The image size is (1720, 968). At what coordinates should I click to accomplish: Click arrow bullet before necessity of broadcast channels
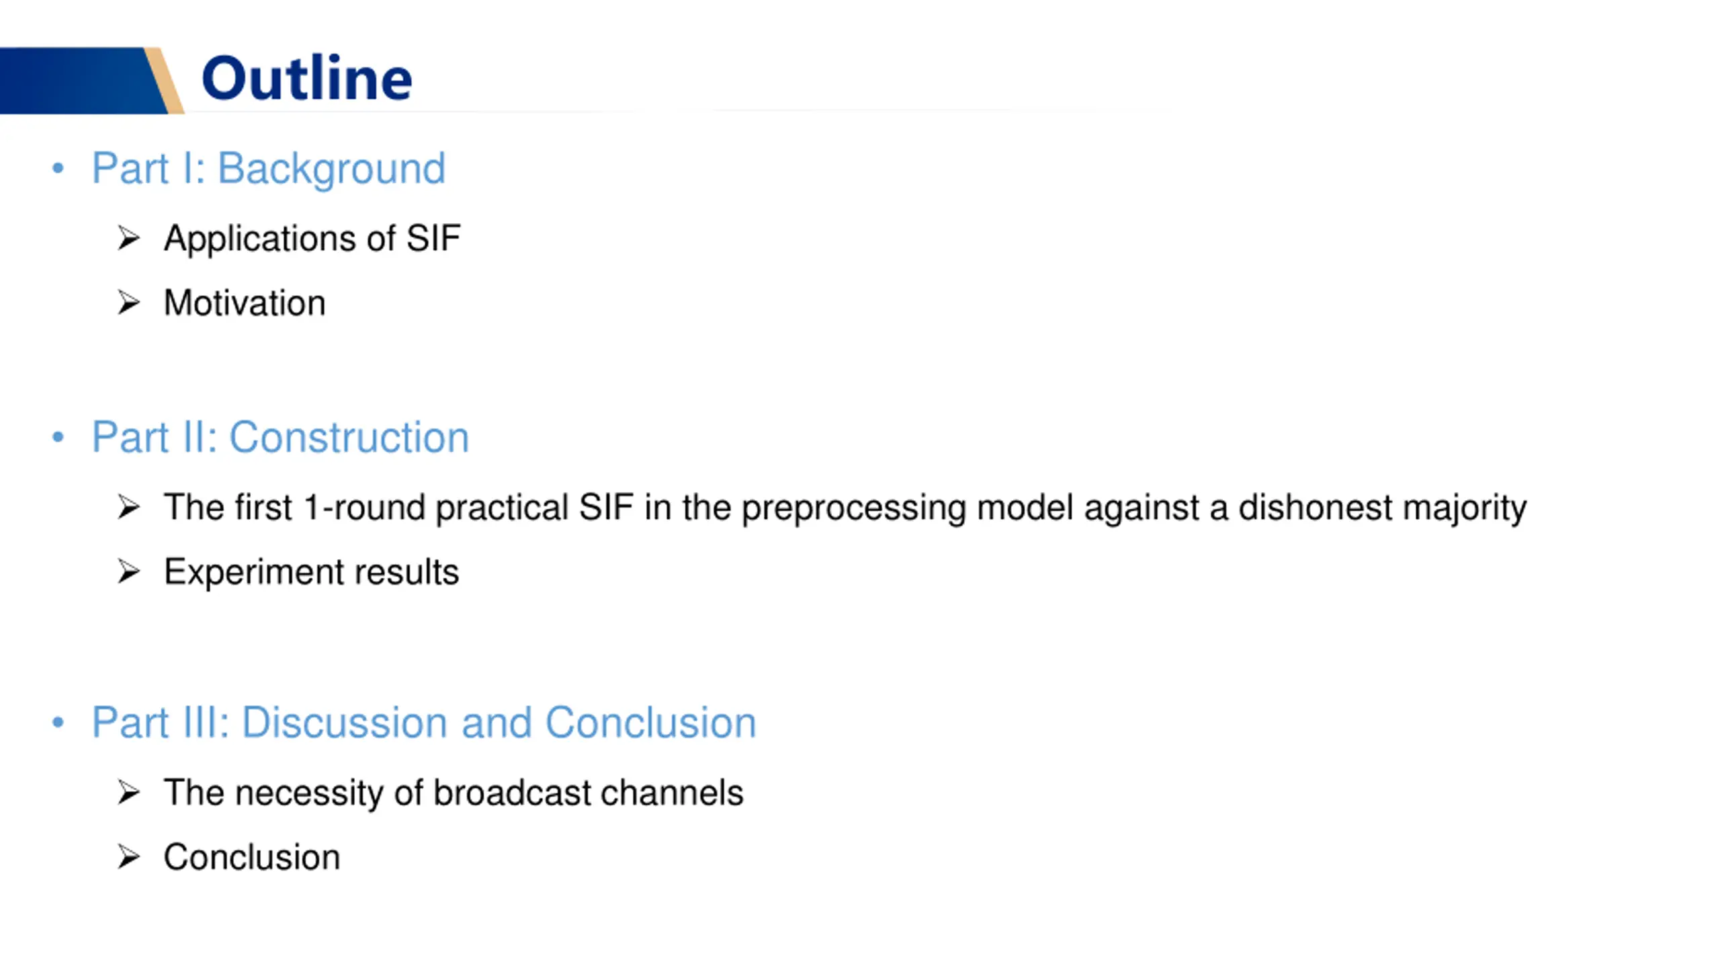[128, 793]
